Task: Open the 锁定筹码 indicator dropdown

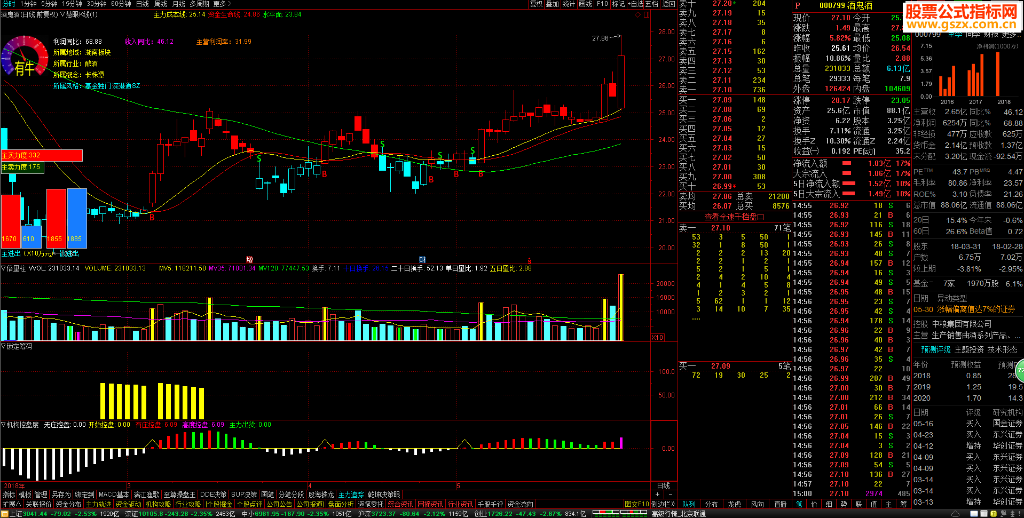Action: click(17, 346)
